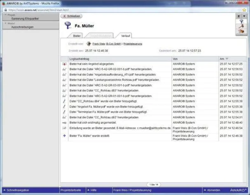The height and width of the screenshot is (195, 250).
Task: Click the Frank Weis creator link
Action: (98, 43)
